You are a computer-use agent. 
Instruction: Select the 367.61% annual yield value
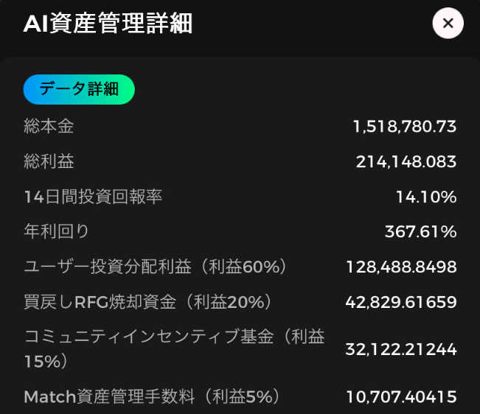[421, 231]
